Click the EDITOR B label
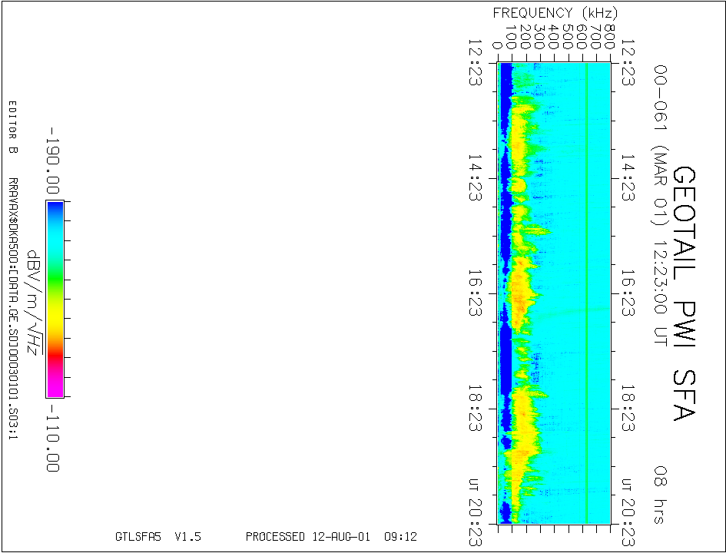The width and height of the screenshot is (726, 553). (12, 127)
